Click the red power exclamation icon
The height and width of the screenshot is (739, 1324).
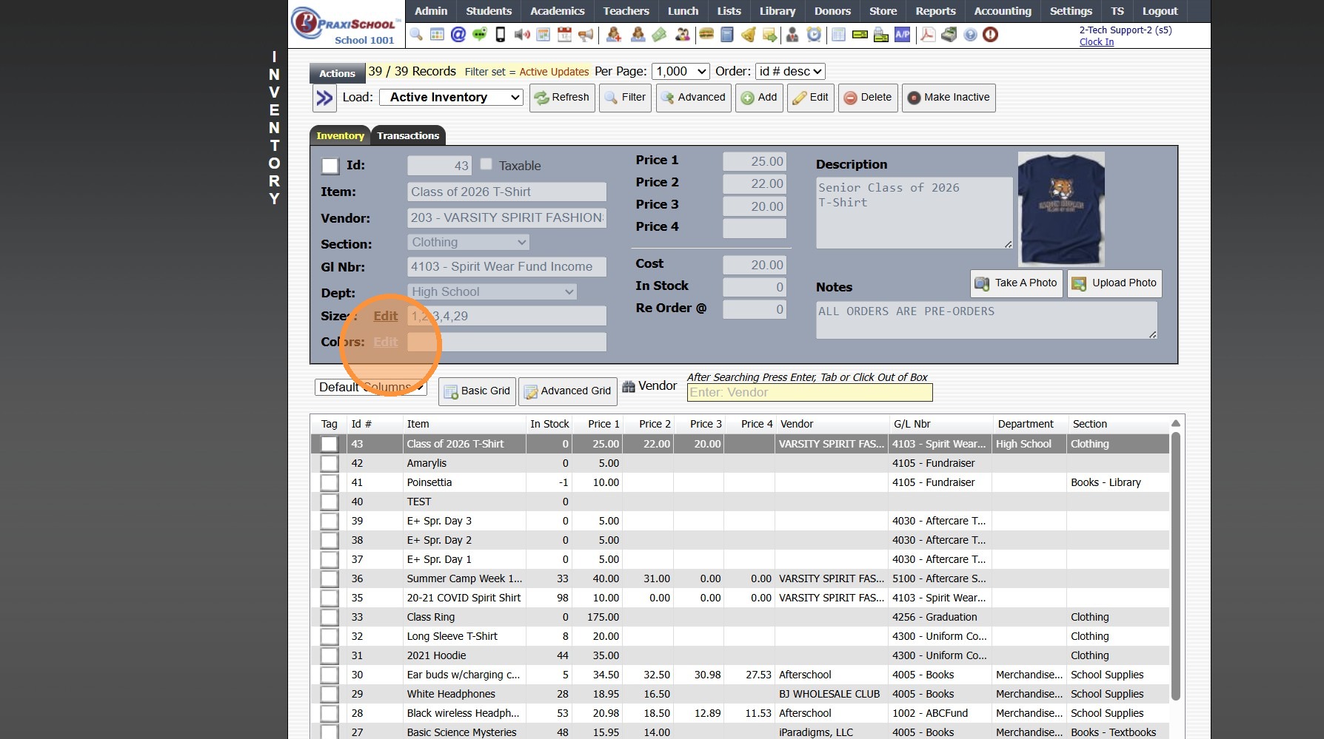click(x=990, y=34)
